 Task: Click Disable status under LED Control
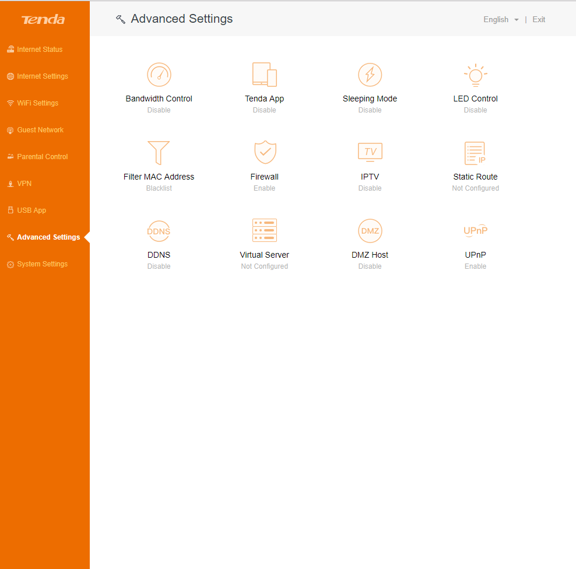[x=475, y=110]
